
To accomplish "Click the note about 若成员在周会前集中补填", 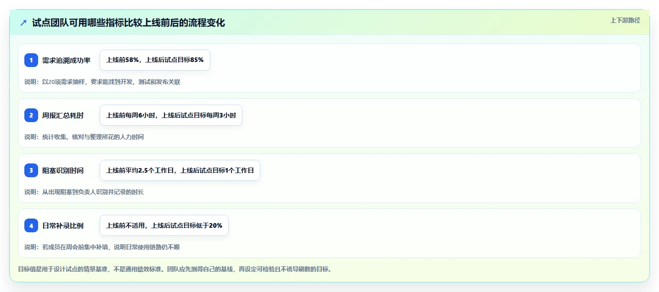I will (102, 247).
